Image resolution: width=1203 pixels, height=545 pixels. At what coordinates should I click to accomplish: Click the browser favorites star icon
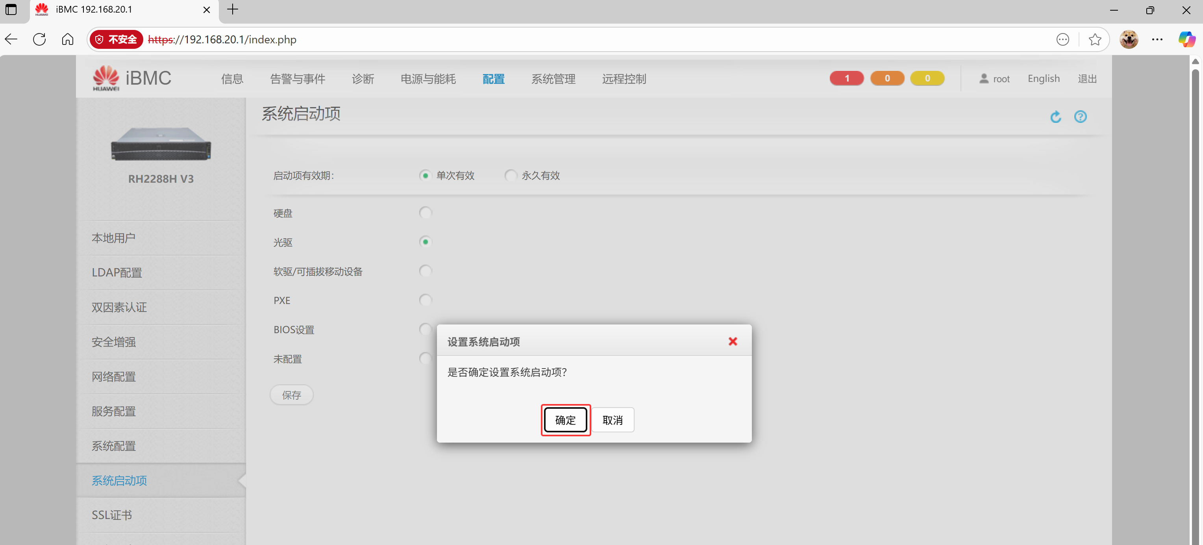coord(1095,40)
